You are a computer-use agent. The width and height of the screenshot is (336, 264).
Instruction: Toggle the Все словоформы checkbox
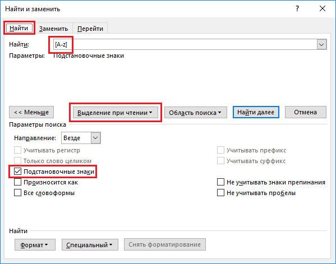coord(17,192)
